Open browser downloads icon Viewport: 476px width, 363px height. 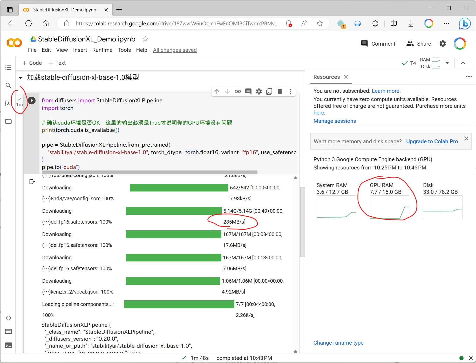[411, 24]
